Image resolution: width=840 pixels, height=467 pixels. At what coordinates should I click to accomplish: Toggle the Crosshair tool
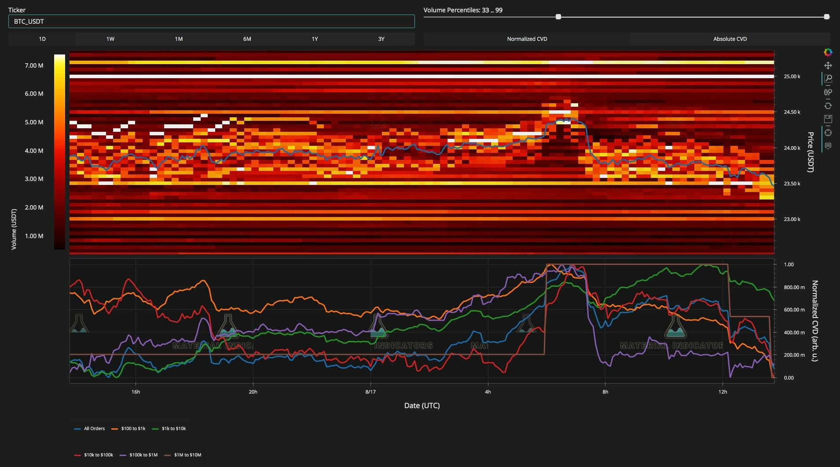coord(828,133)
